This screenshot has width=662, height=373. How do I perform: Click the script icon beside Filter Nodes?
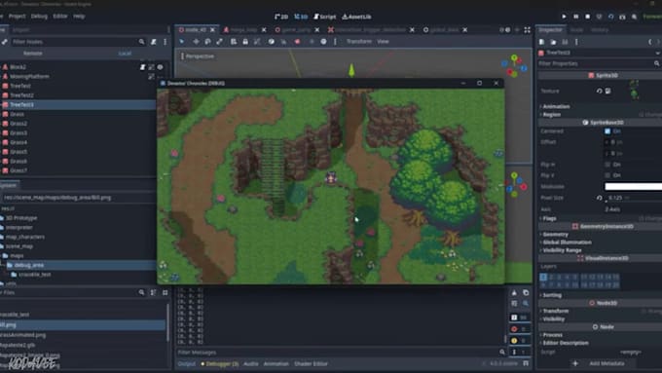click(x=154, y=42)
